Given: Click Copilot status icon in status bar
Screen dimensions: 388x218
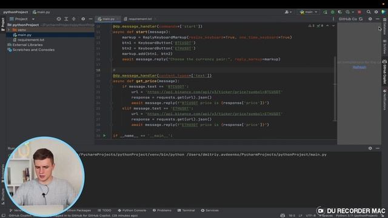Looking at the screenshot, I should 283,216.
